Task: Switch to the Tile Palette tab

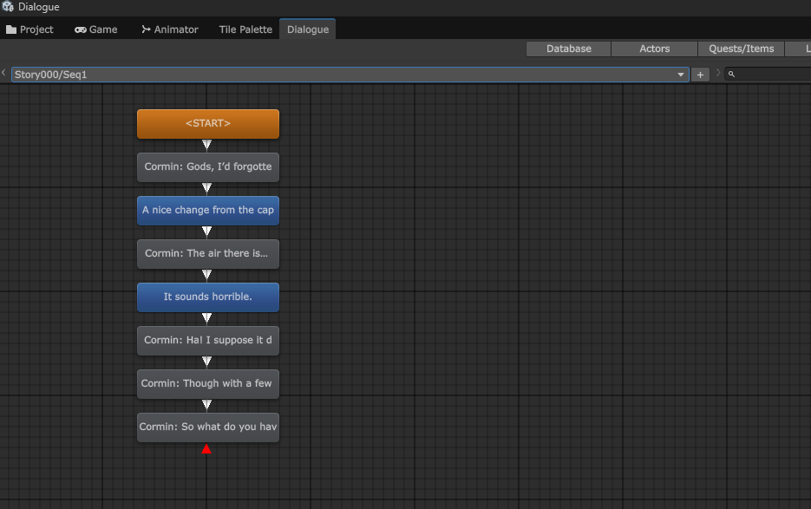Action: click(245, 29)
